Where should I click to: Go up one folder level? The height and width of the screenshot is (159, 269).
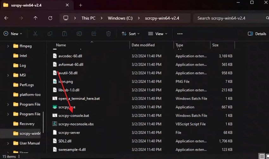tap(35, 18)
